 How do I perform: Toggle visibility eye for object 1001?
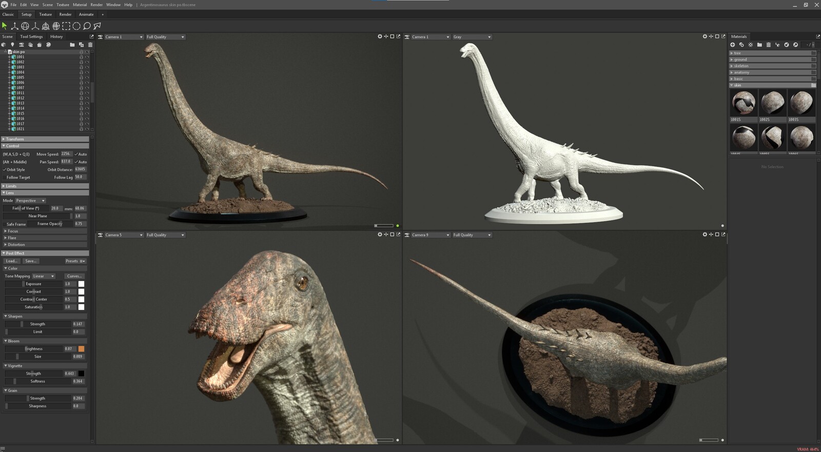point(87,57)
